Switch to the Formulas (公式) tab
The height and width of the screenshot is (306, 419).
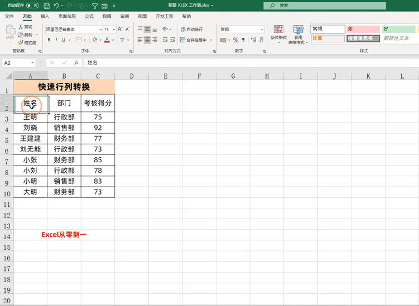point(89,17)
